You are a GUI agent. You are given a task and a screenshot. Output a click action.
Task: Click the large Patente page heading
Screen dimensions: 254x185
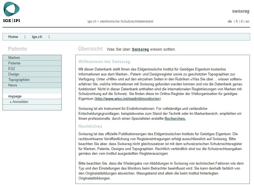tap(18, 49)
